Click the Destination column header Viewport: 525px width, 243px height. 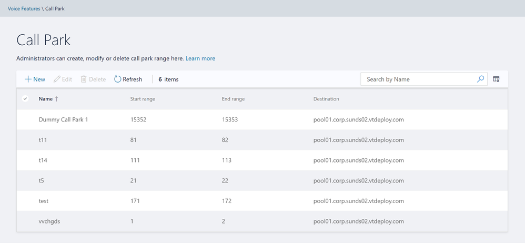click(x=326, y=99)
